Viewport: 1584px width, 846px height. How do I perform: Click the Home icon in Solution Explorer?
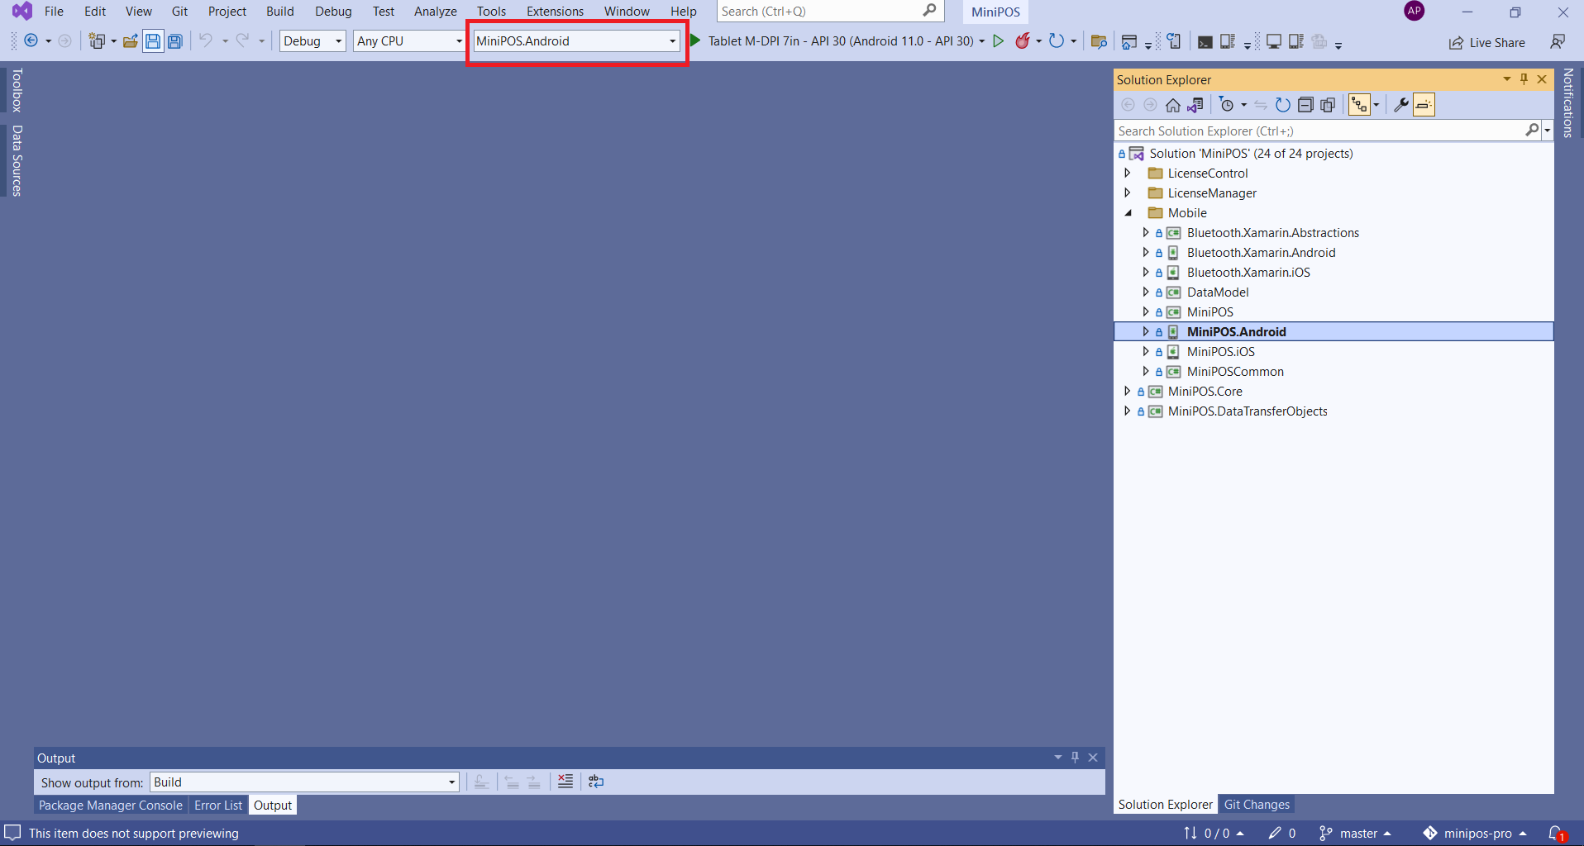(1173, 105)
